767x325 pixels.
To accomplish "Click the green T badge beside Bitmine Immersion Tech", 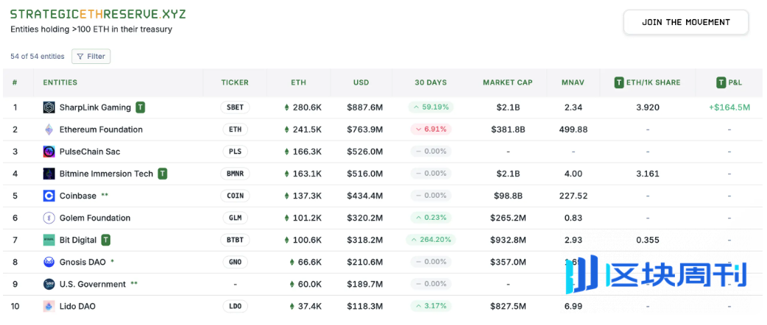I will tap(163, 174).
